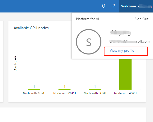
Task: Click the value 1 above Node with 1GPU
Action: pyautogui.click(x=34, y=87)
